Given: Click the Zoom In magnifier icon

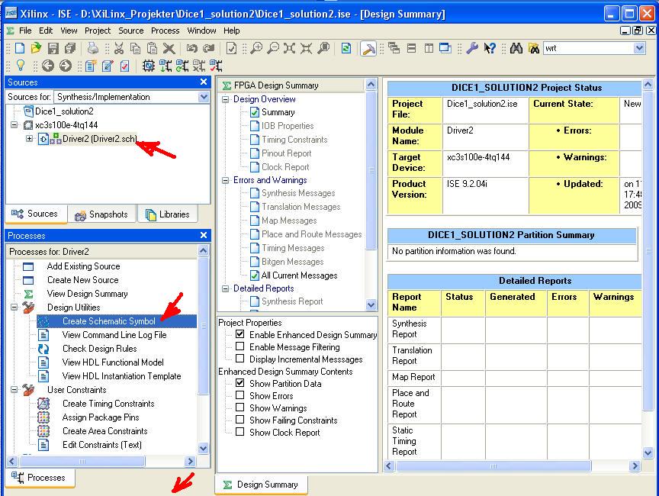Looking at the screenshot, I should tap(256, 48).
